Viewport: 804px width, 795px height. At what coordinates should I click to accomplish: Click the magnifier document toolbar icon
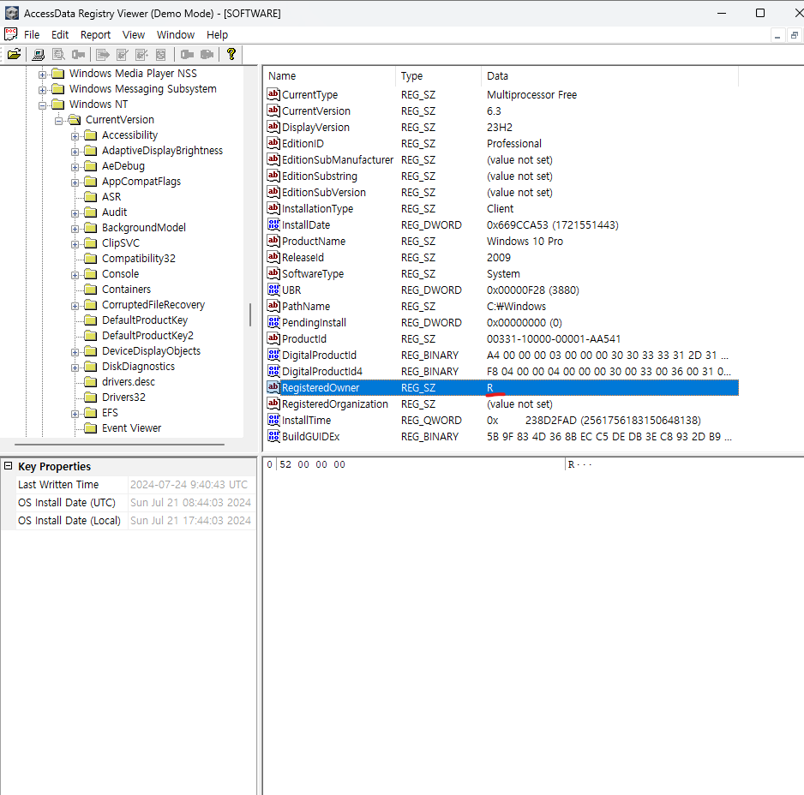[58, 54]
